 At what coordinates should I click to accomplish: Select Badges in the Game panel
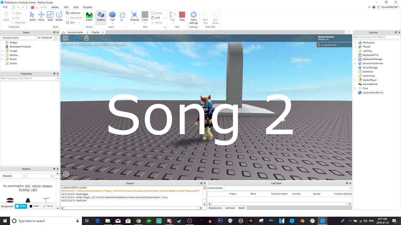coord(13,42)
